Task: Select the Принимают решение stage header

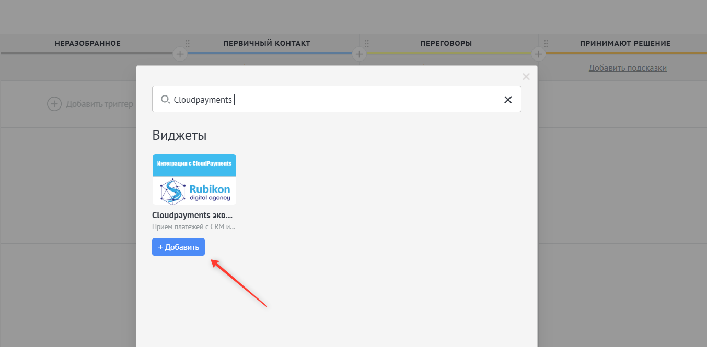Action: 625,43
